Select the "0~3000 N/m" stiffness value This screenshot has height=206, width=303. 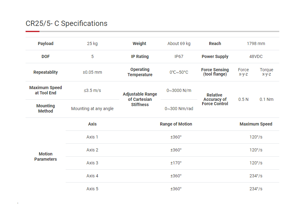coord(179,91)
